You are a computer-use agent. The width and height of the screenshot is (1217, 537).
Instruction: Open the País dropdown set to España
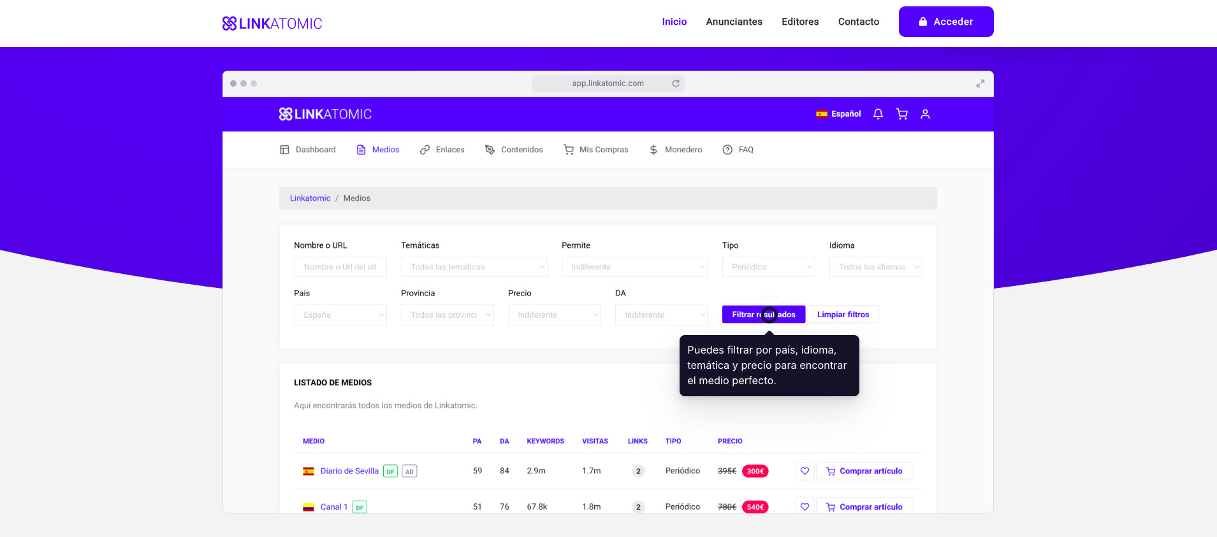[x=340, y=315]
